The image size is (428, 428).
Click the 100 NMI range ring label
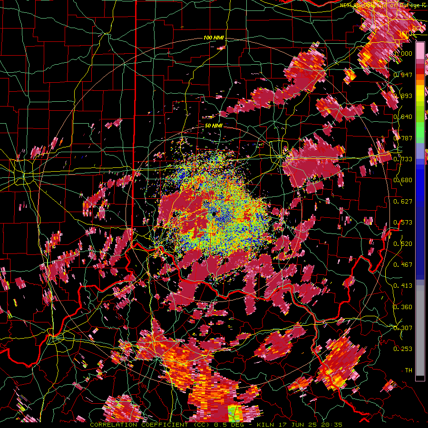pos(214,38)
